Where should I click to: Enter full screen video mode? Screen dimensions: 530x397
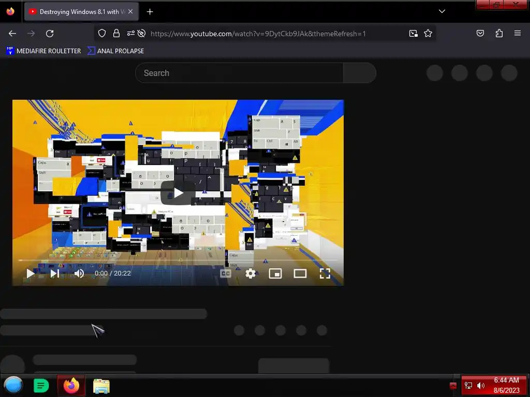[x=325, y=273]
